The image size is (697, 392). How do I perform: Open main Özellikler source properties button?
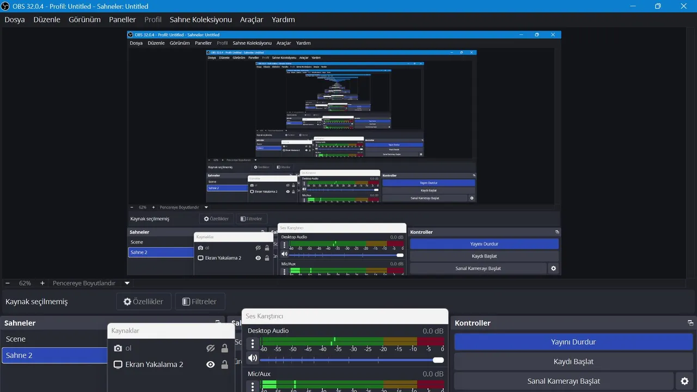click(144, 301)
